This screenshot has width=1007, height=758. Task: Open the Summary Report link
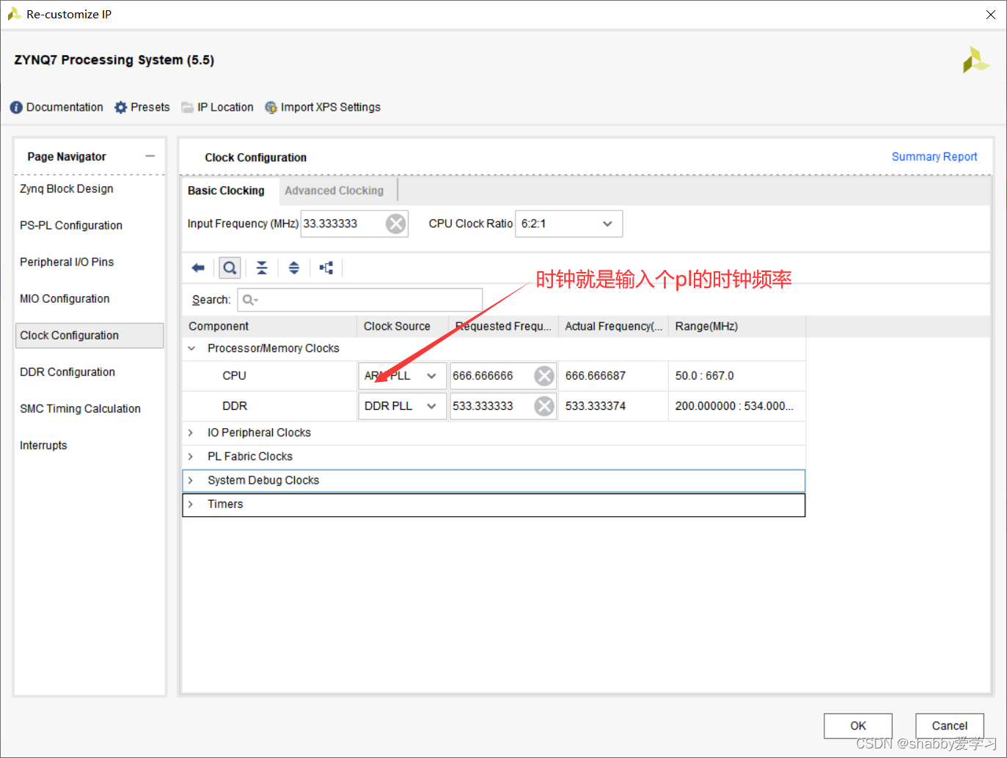click(934, 157)
